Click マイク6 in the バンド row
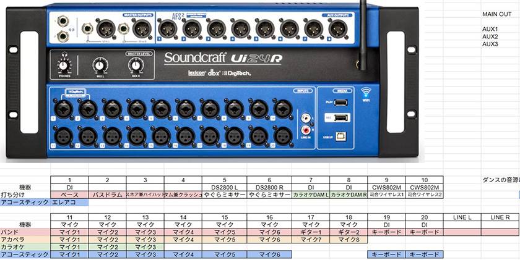This screenshot has width=520, height=260. tap(270, 232)
